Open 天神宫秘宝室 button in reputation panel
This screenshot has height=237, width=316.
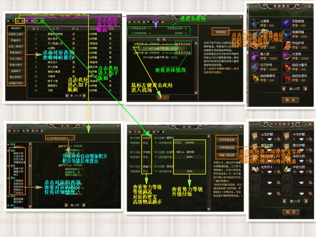coord(227,148)
